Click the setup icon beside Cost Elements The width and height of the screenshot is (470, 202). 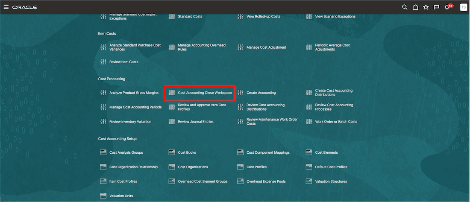pyautogui.click(x=309, y=152)
